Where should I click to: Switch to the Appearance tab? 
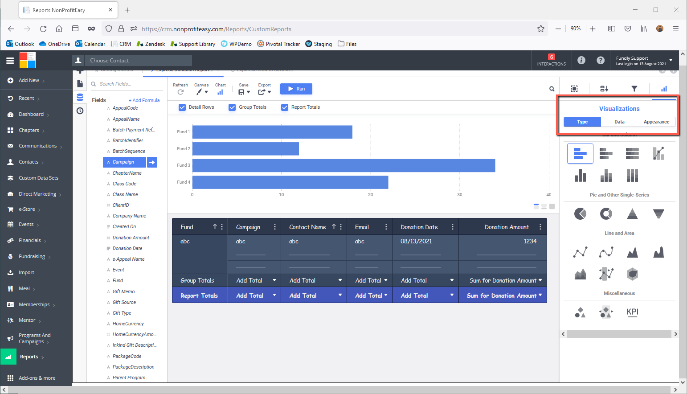pyautogui.click(x=656, y=122)
